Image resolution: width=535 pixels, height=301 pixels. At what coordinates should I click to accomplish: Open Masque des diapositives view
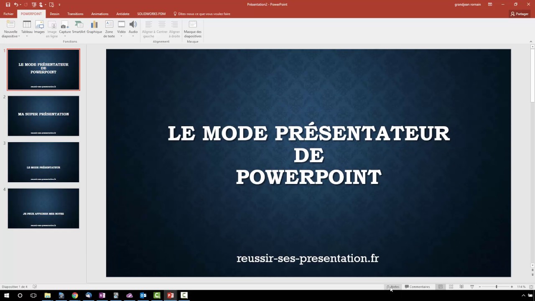pos(193,29)
